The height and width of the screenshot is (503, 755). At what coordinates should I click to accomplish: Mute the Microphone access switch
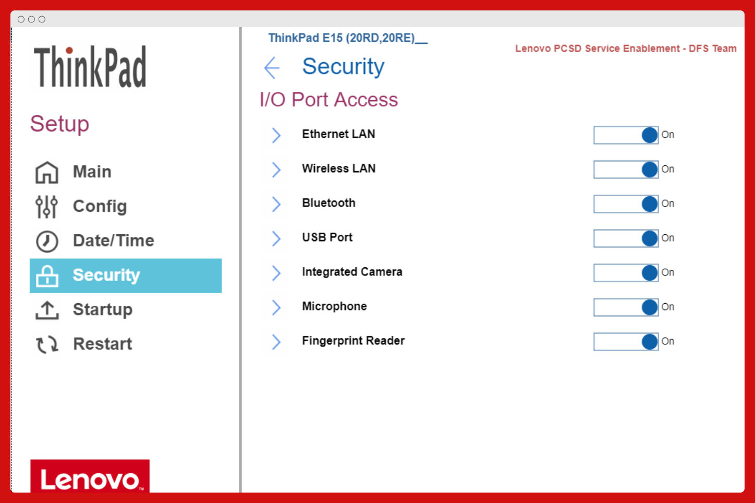pos(626,307)
